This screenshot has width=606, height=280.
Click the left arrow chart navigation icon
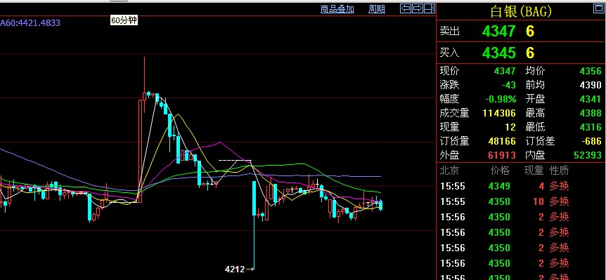click(x=405, y=8)
